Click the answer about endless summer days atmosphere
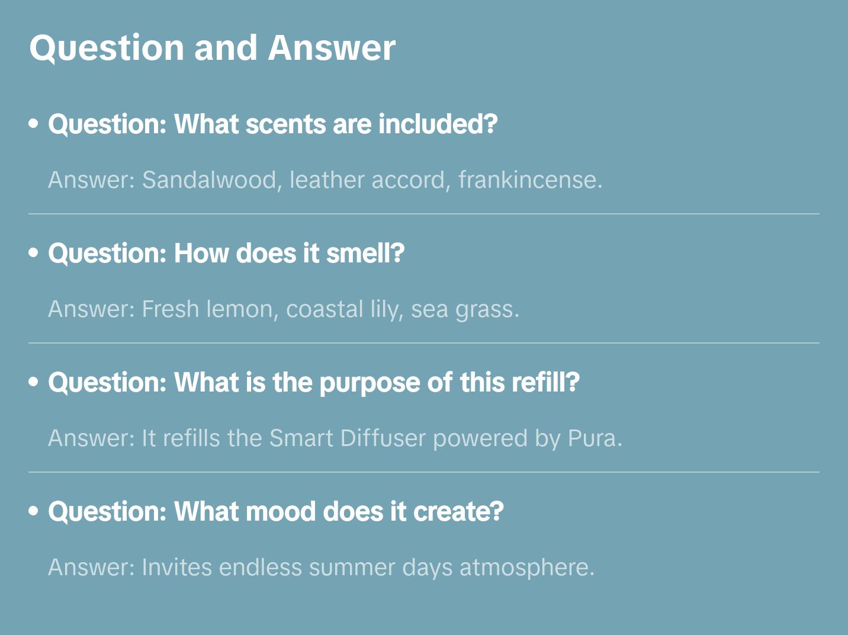This screenshot has height=635, width=848. pyautogui.click(x=321, y=567)
